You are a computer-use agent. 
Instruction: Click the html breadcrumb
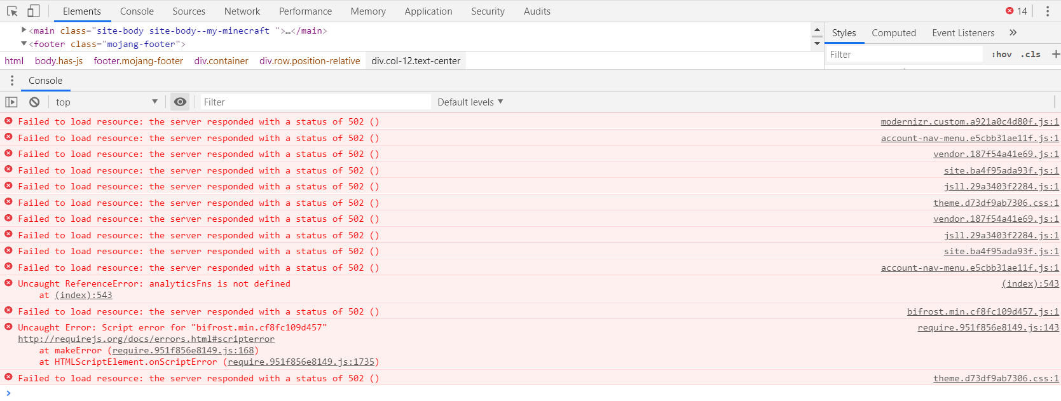pyautogui.click(x=14, y=61)
